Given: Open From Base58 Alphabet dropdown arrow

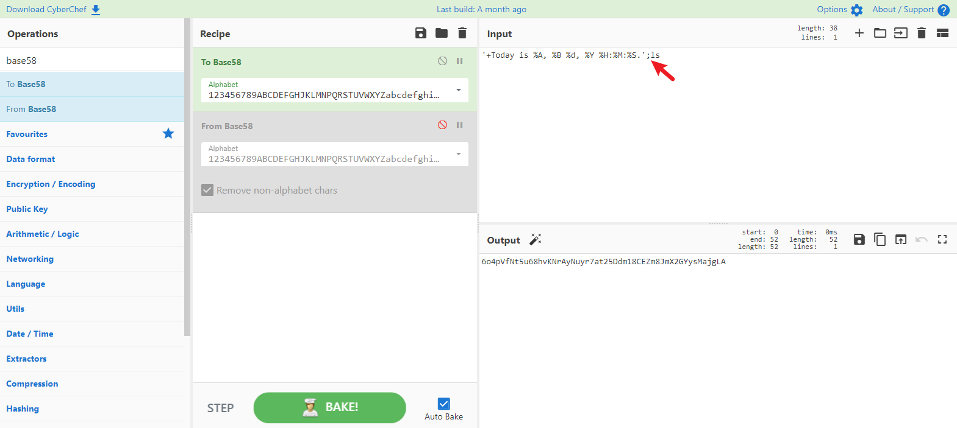Looking at the screenshot, I should tap(459, 154).
